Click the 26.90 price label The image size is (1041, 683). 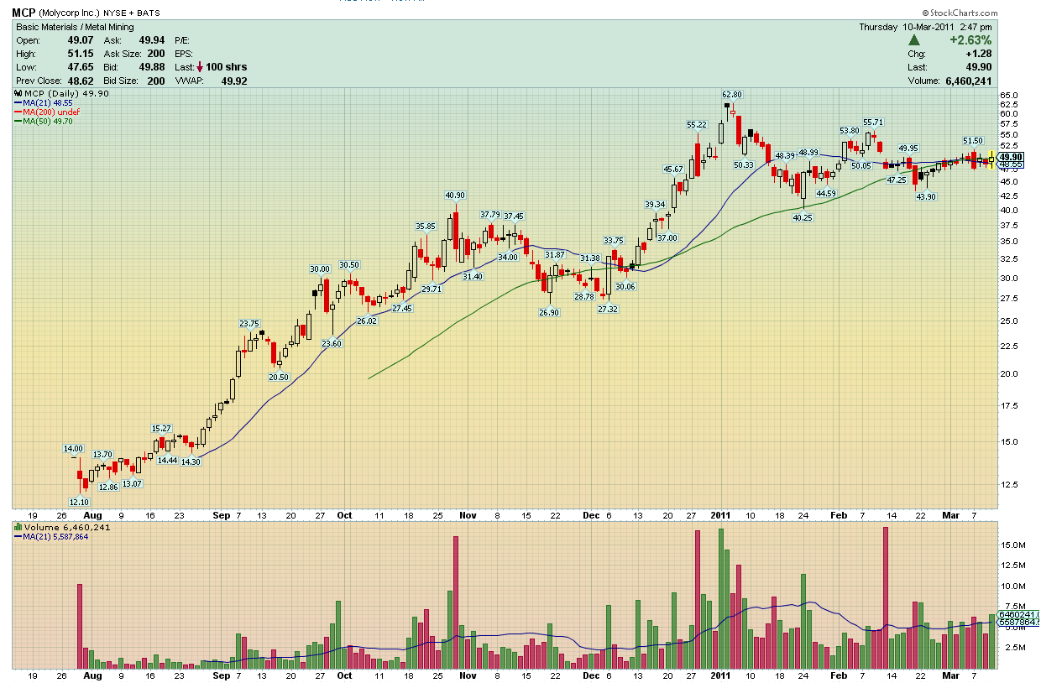[x=549, y=312]
